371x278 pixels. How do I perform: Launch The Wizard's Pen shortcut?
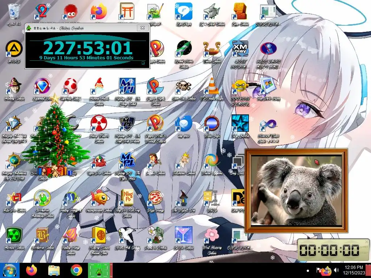[x=184, y=198]
